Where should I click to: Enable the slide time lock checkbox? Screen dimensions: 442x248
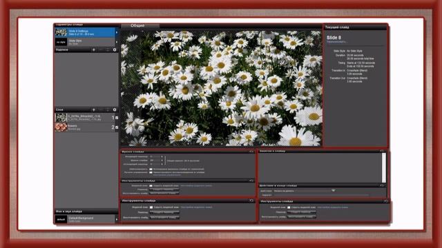pos(151,169)
